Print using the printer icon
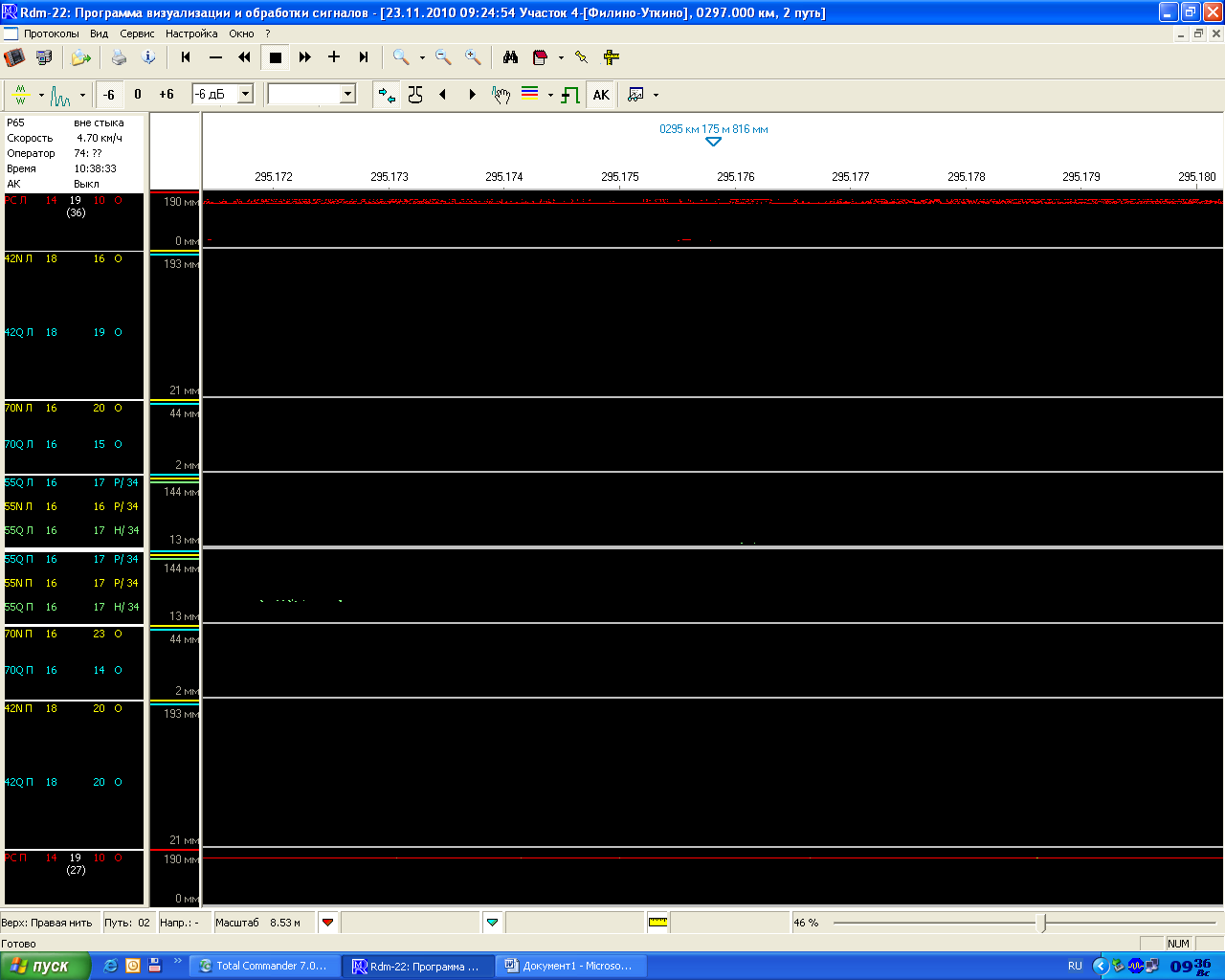This screenshot has width=1225, height=980. [119, 57]
